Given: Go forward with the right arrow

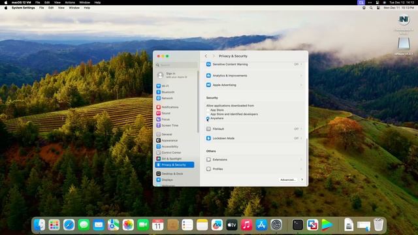Looking at the screenshot, I should (214, 56).
